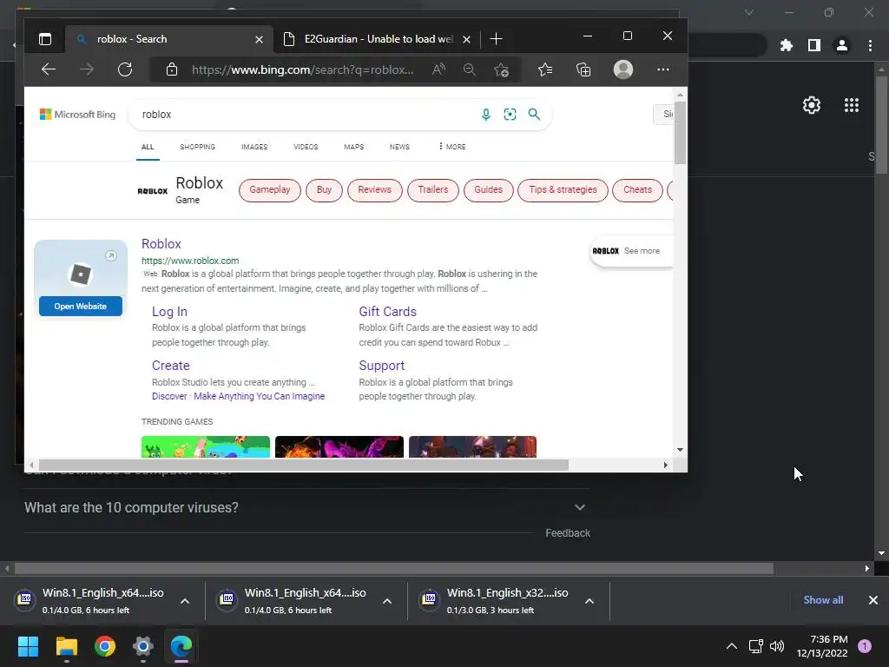Open Chrome extensions puzzle icon

[x=787, y=45]
